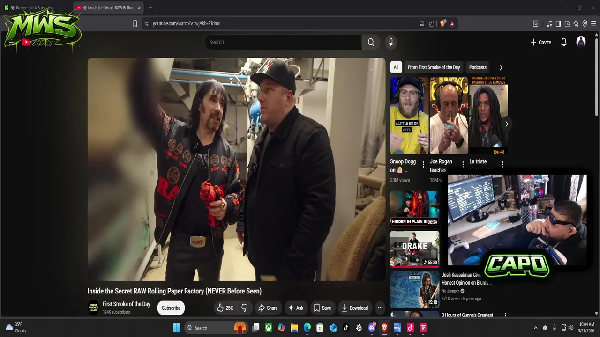Click the Download button
Viewport: 600px width, 337px height.
tap(355, 308)
